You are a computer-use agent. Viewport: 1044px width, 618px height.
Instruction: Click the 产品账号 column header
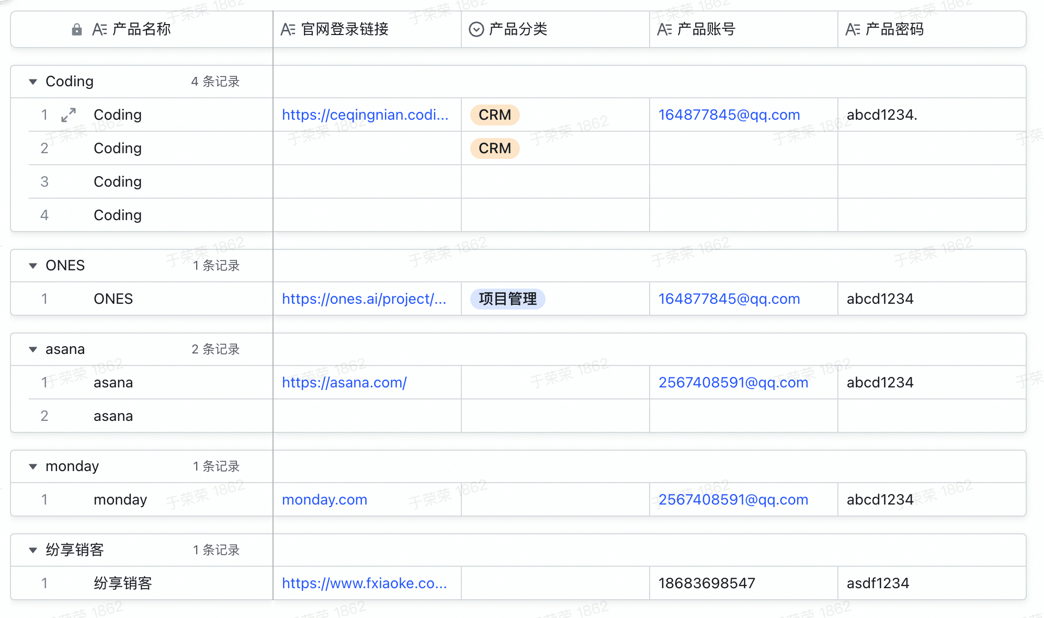pyautogui.click(x=743, y=29)
